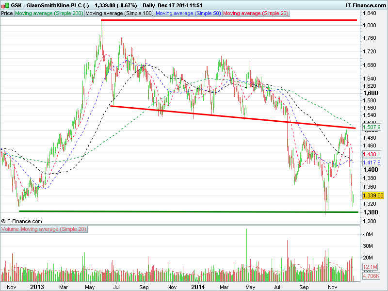
Task: Click the 20M volume axis label
Action: tap(368, 258)
